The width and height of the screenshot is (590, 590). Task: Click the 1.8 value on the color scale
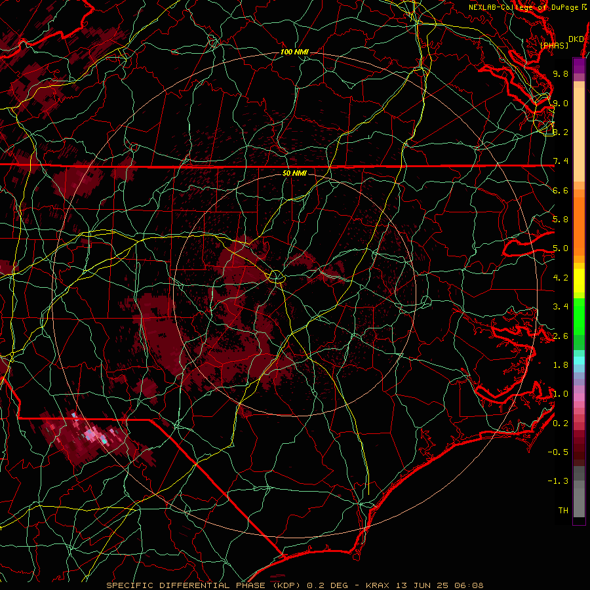pos(560,365)
